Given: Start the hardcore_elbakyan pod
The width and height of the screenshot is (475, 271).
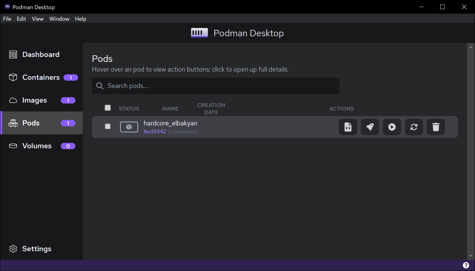Looking at the screenshot, I should tap(392, 127).
